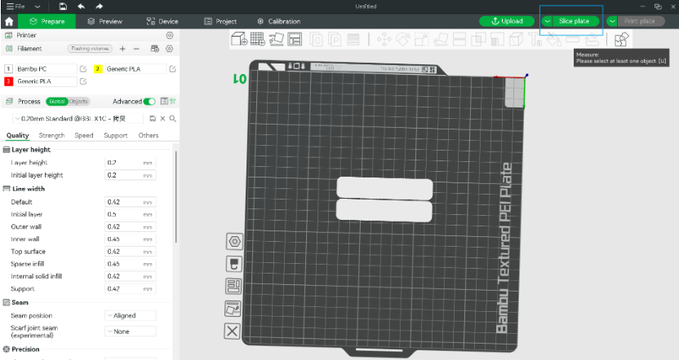Open Filament settings gear icon
This screenshot has height=364, width=679.
[x=170, y=49]
